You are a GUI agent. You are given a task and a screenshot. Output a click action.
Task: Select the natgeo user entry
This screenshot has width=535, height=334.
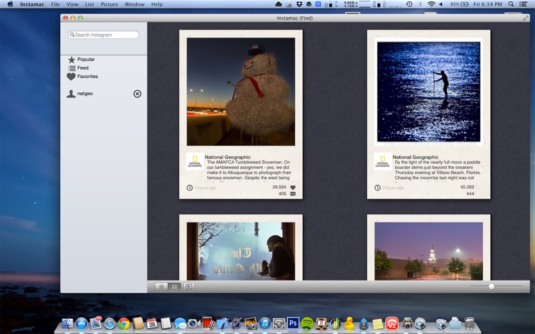80,94
